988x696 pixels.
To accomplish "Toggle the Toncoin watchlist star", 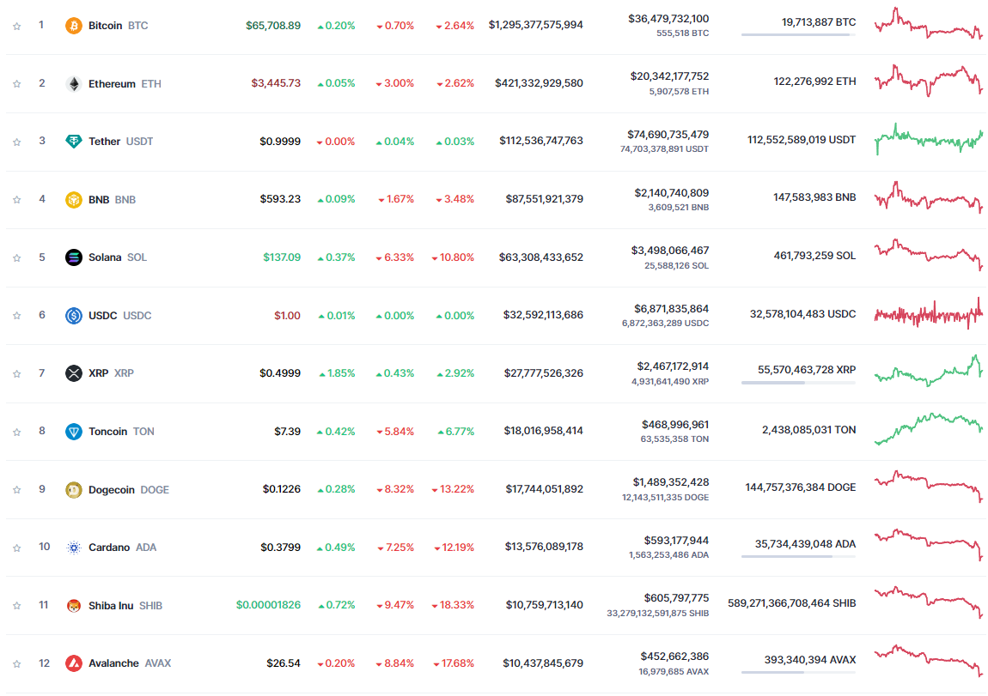I will [17, 432].
